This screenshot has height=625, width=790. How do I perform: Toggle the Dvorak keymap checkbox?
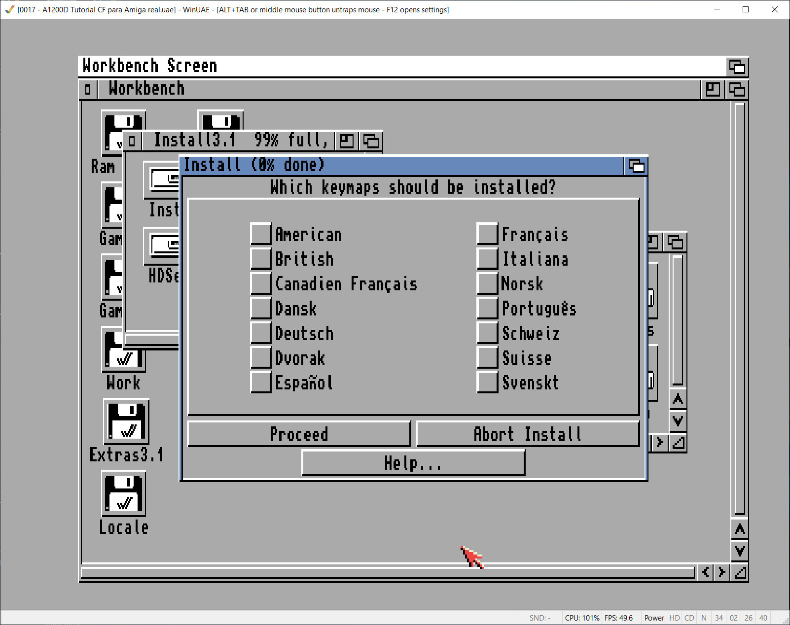click(261, 357)
